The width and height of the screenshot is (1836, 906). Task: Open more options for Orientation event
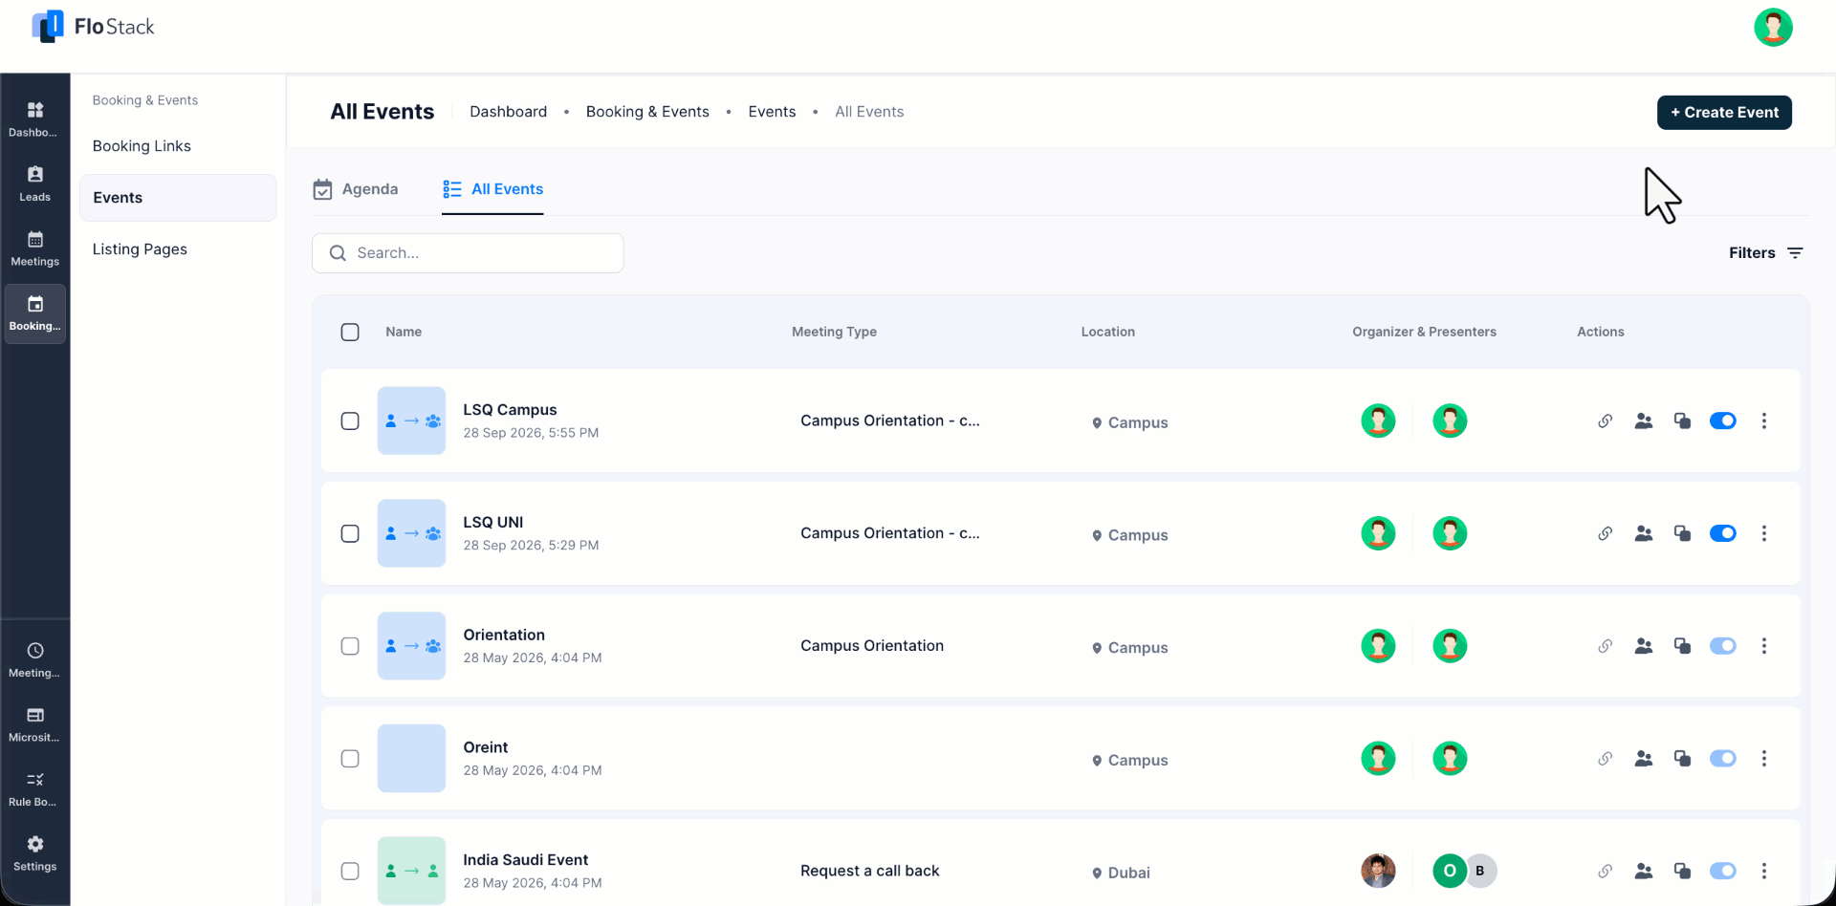(x=1764, y=646)
